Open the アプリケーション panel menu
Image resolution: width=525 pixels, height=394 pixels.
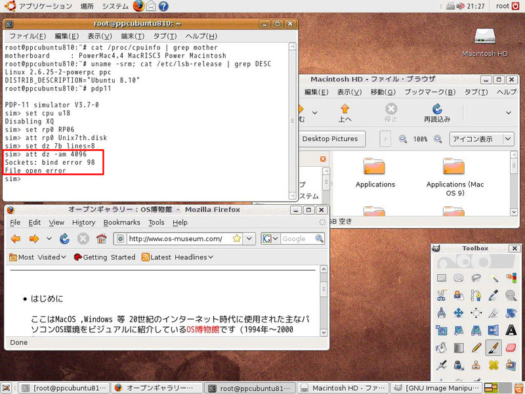click(45, 6)
